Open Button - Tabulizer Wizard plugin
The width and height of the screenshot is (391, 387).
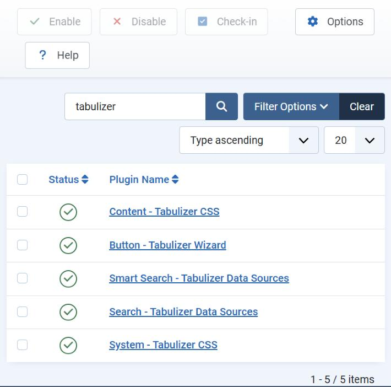[x=167, y=245]
